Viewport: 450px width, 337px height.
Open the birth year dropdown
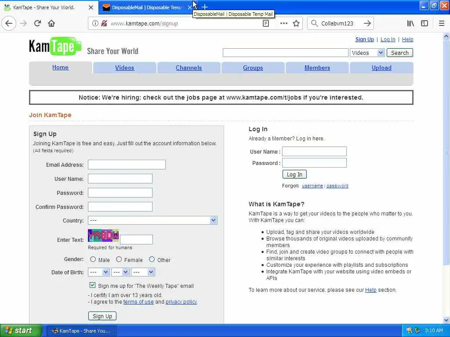[143, 272]
